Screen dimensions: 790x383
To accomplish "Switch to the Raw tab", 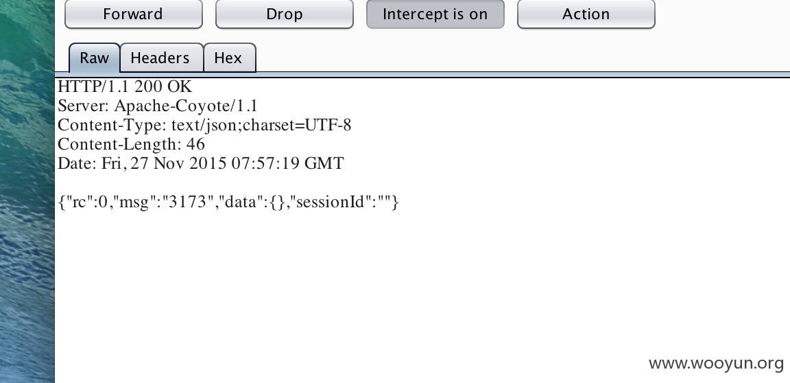I will [94, 58].
